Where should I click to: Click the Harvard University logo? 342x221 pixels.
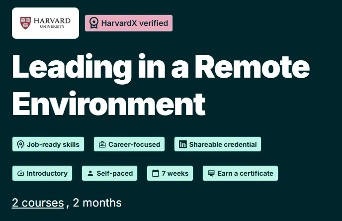tap(45, 23)
